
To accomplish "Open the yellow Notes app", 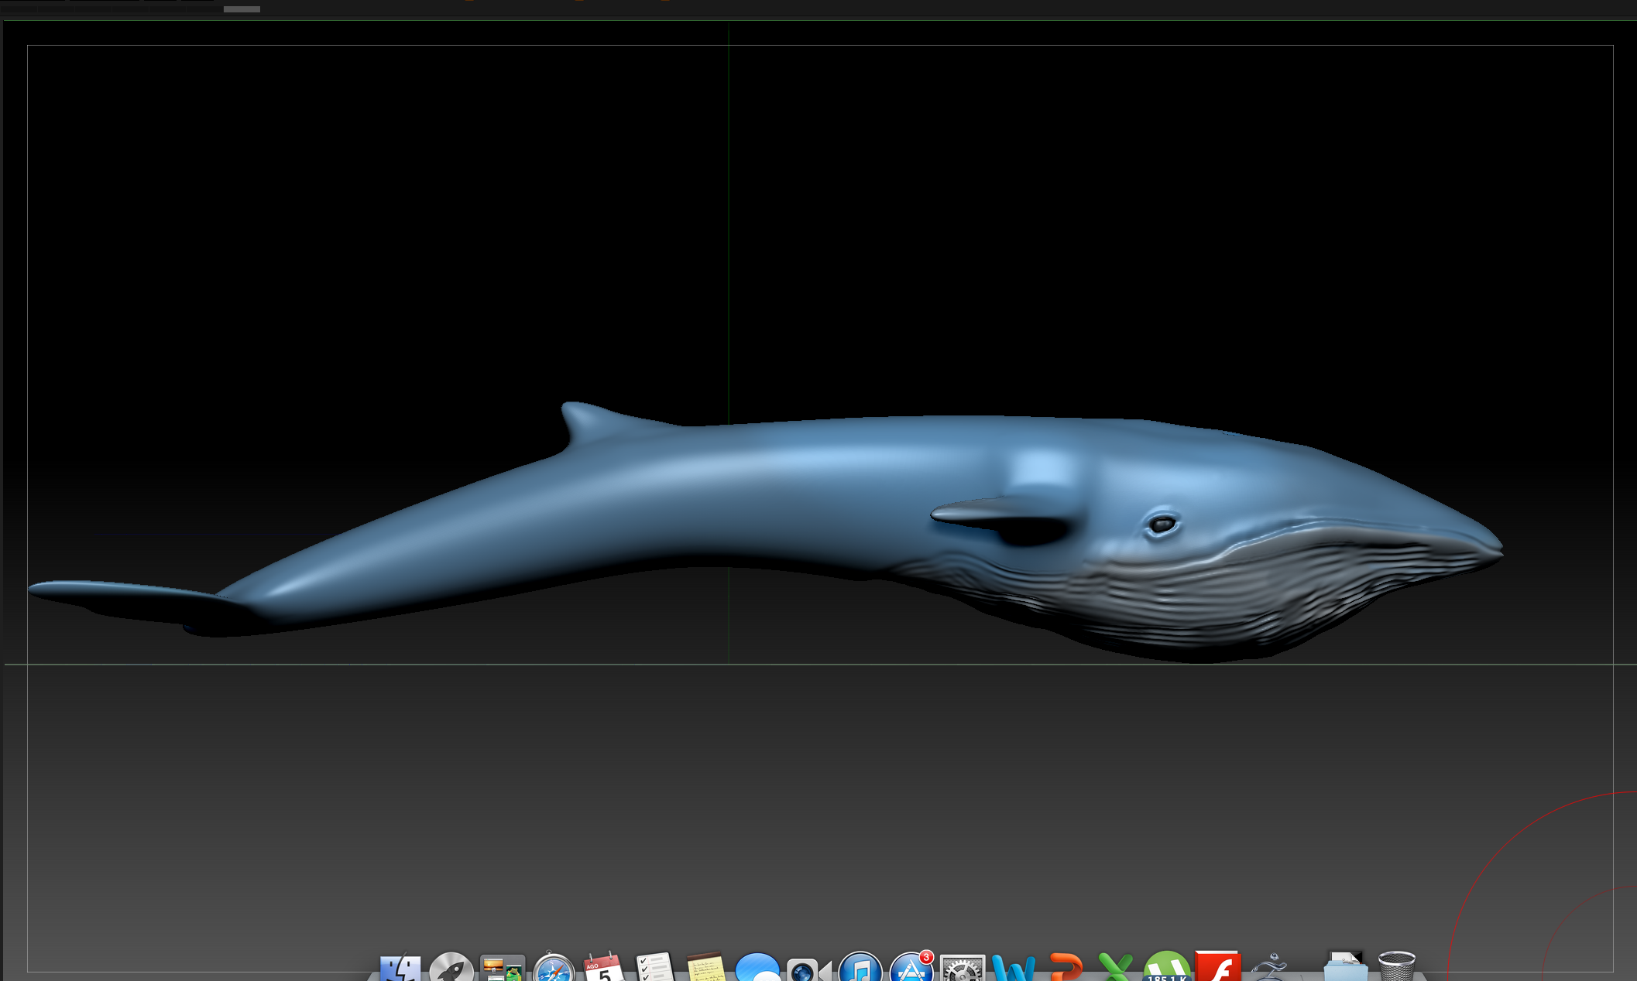I will pyautogui.click(x=706, y=969).
